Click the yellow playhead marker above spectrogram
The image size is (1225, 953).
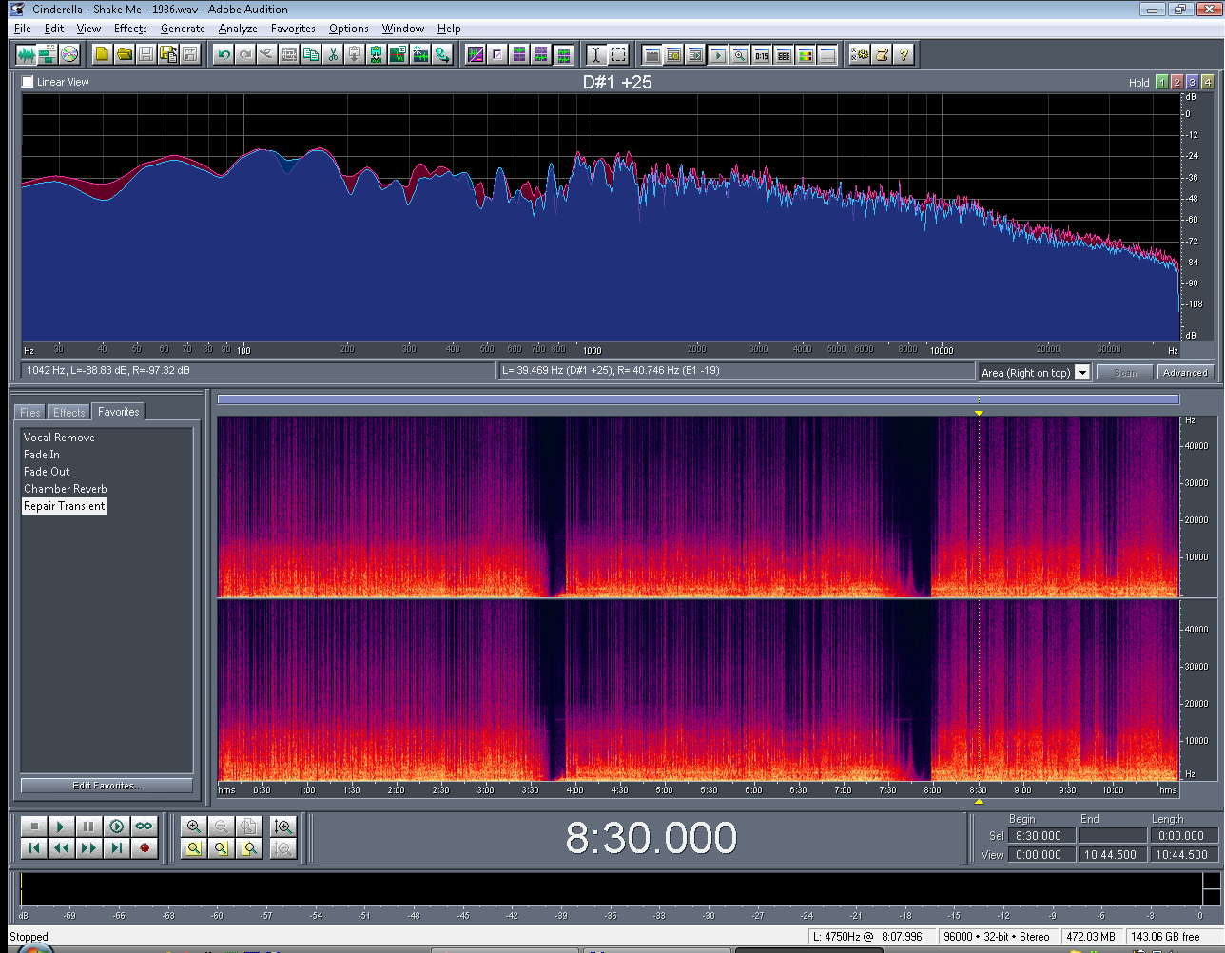pos(979,413)
